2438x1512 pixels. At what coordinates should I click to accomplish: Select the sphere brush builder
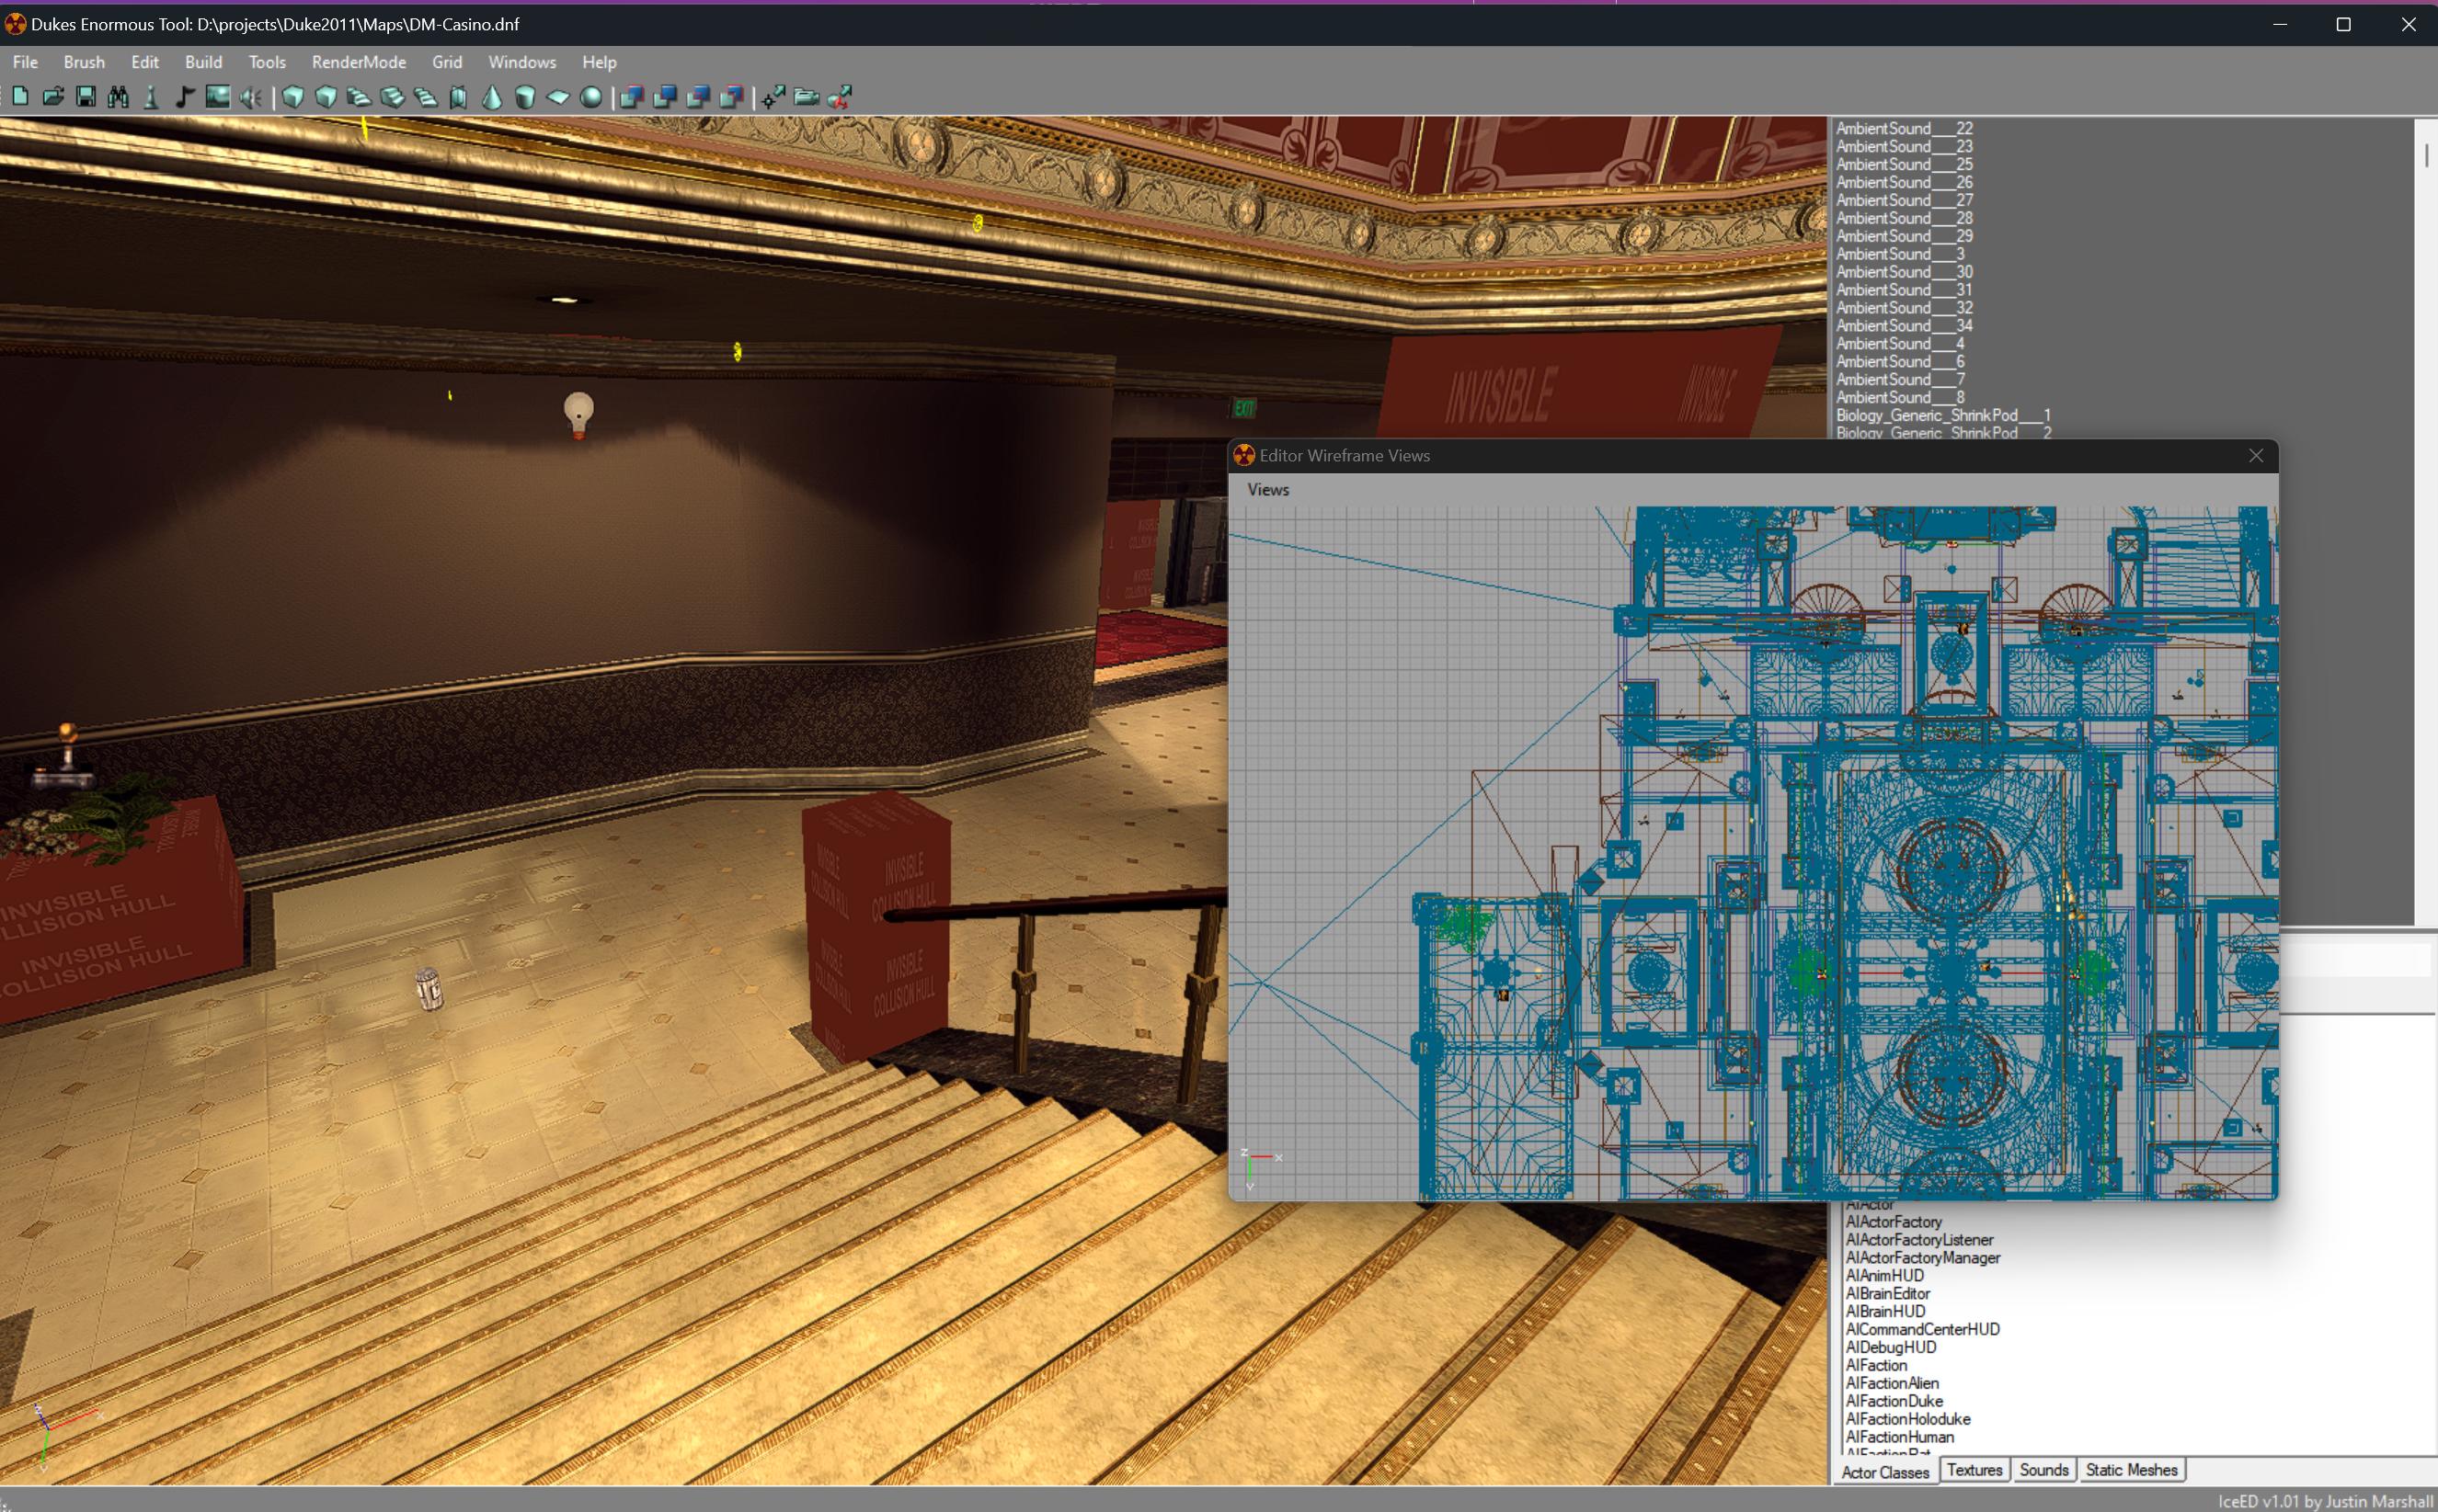coord(591,97)
